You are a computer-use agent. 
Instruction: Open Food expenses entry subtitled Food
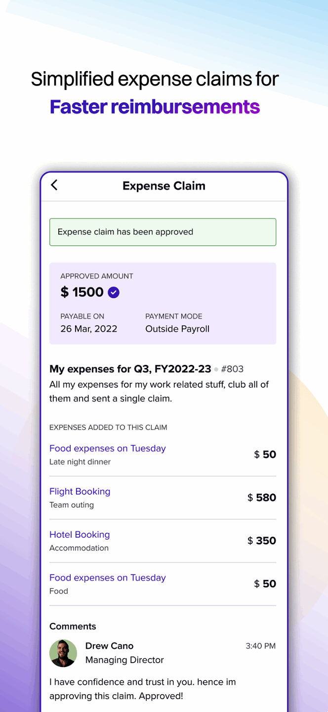(107, 578)
